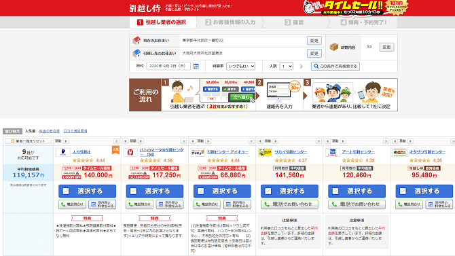Open アート引越センター name link

point(358,152)
